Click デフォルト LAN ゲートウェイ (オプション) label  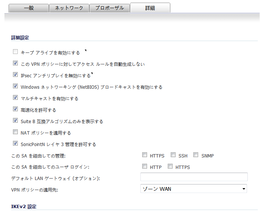click(x=56, y=179)
